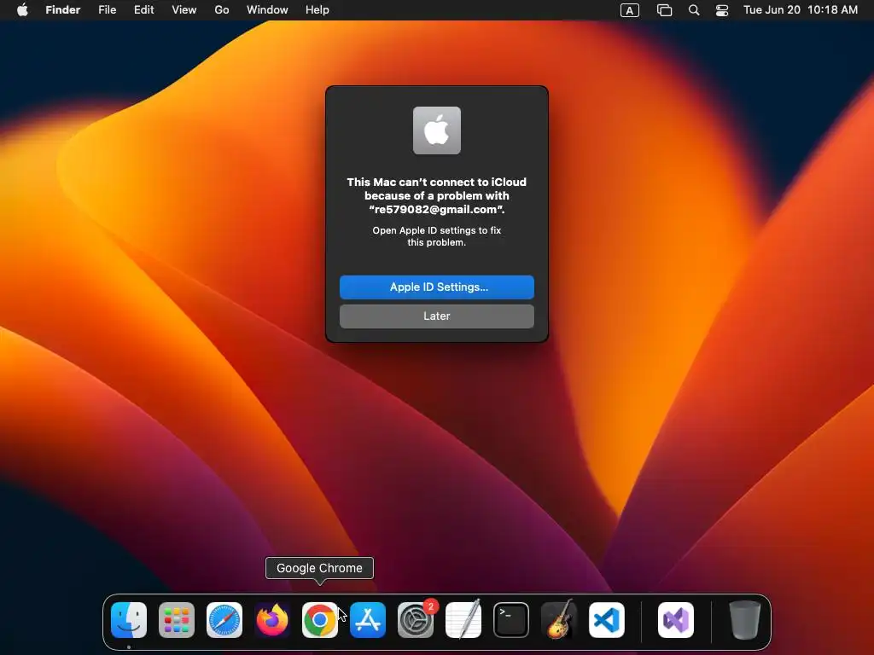Open Stage Manager windows icon in menu bar
The image size is (874, 655).
click(x=664, y=10)
